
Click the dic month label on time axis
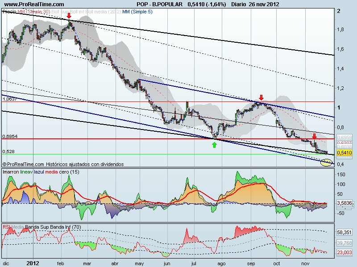(6, 263)
